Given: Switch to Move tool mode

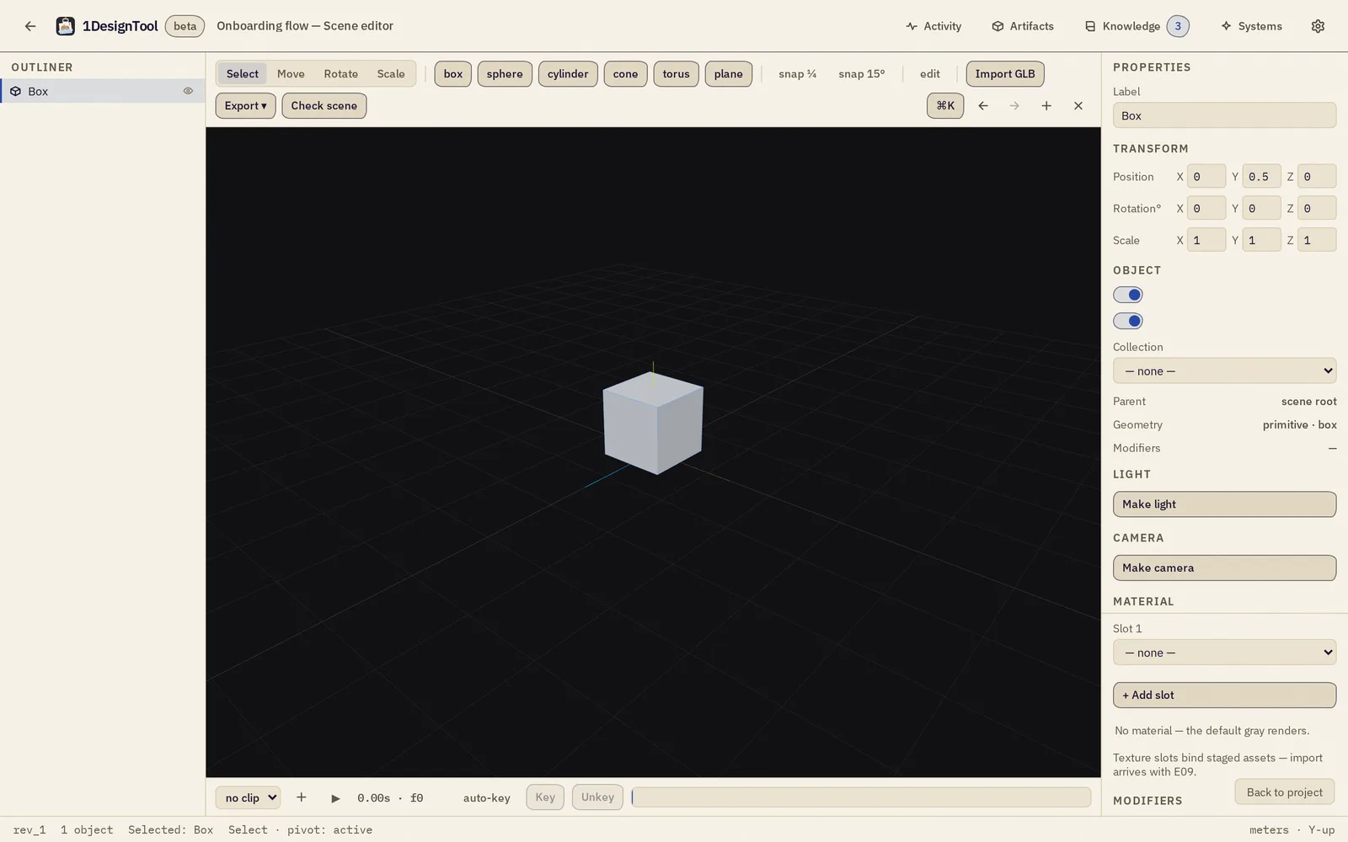Looking at the screenshot, I should (x=291, y=73).
